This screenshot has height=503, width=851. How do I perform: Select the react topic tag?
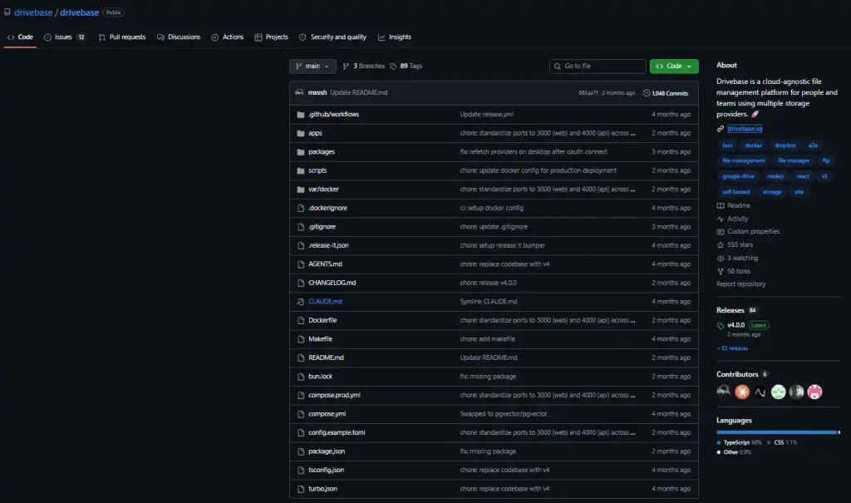click(803, 176)
